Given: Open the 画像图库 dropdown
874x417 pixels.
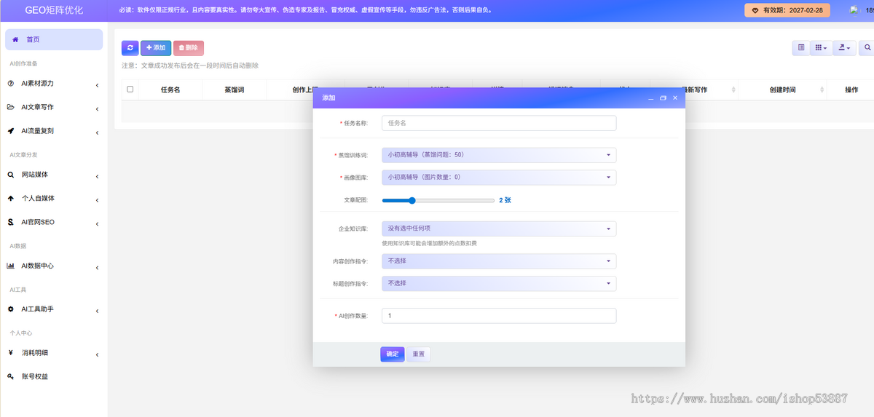Looking at the screenshot, I should pyautogui.click(x=499, y=177).
